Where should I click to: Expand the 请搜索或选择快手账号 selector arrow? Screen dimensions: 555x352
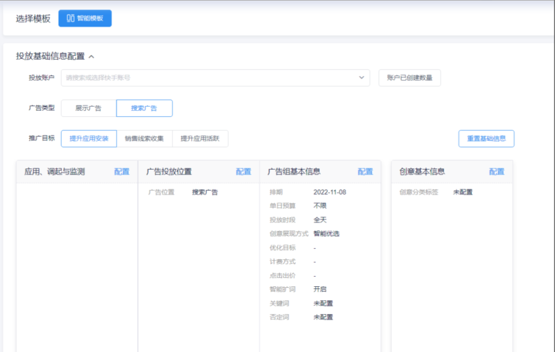tap(362, 77)
